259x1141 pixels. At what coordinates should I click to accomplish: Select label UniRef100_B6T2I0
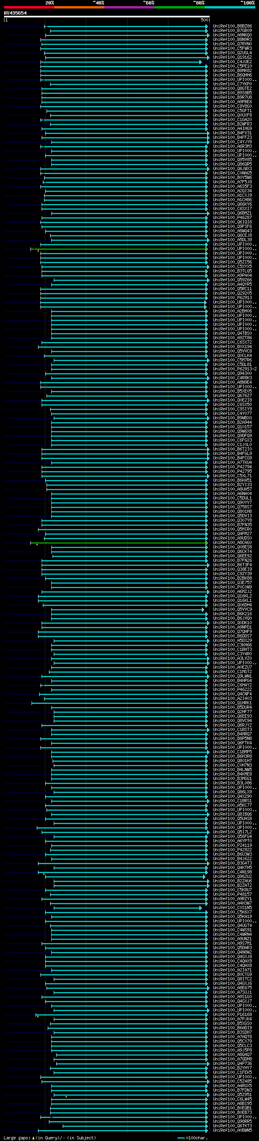coord(232,449)
